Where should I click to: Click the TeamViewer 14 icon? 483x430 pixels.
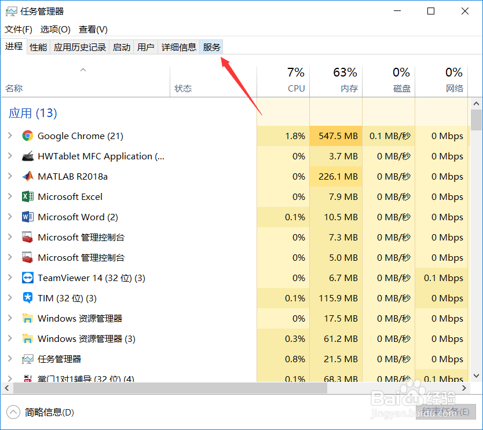[28, 278]
